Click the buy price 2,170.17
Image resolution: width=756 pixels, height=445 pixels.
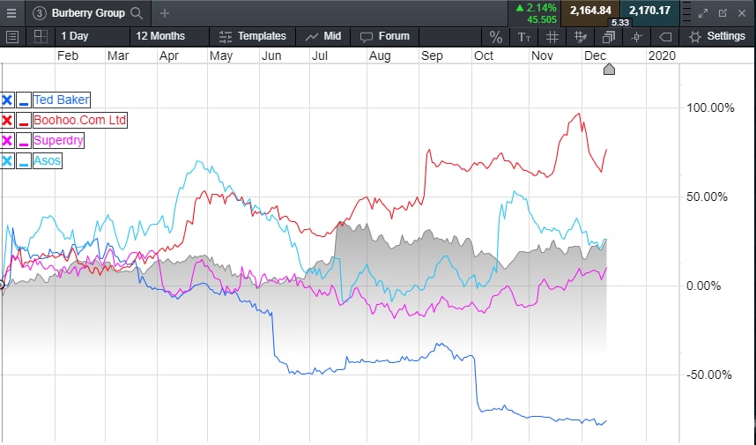(x=649, y=10)
